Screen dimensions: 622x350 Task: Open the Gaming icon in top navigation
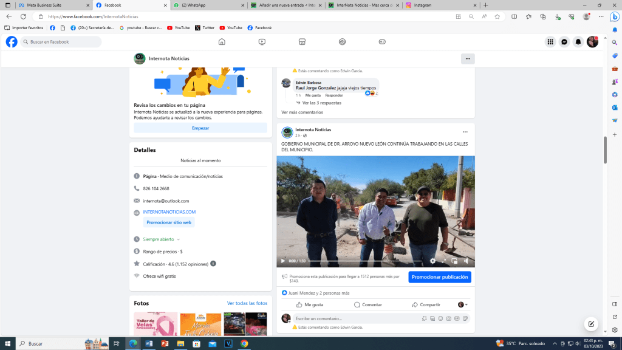(382, 42)
